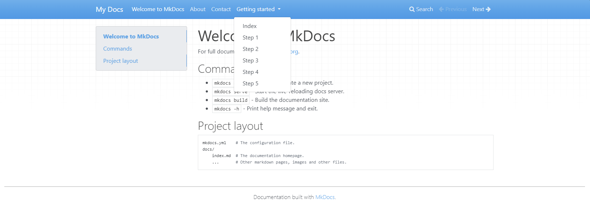
Task: Choose Step 3 in the dropdown
Action: (262, 61)
